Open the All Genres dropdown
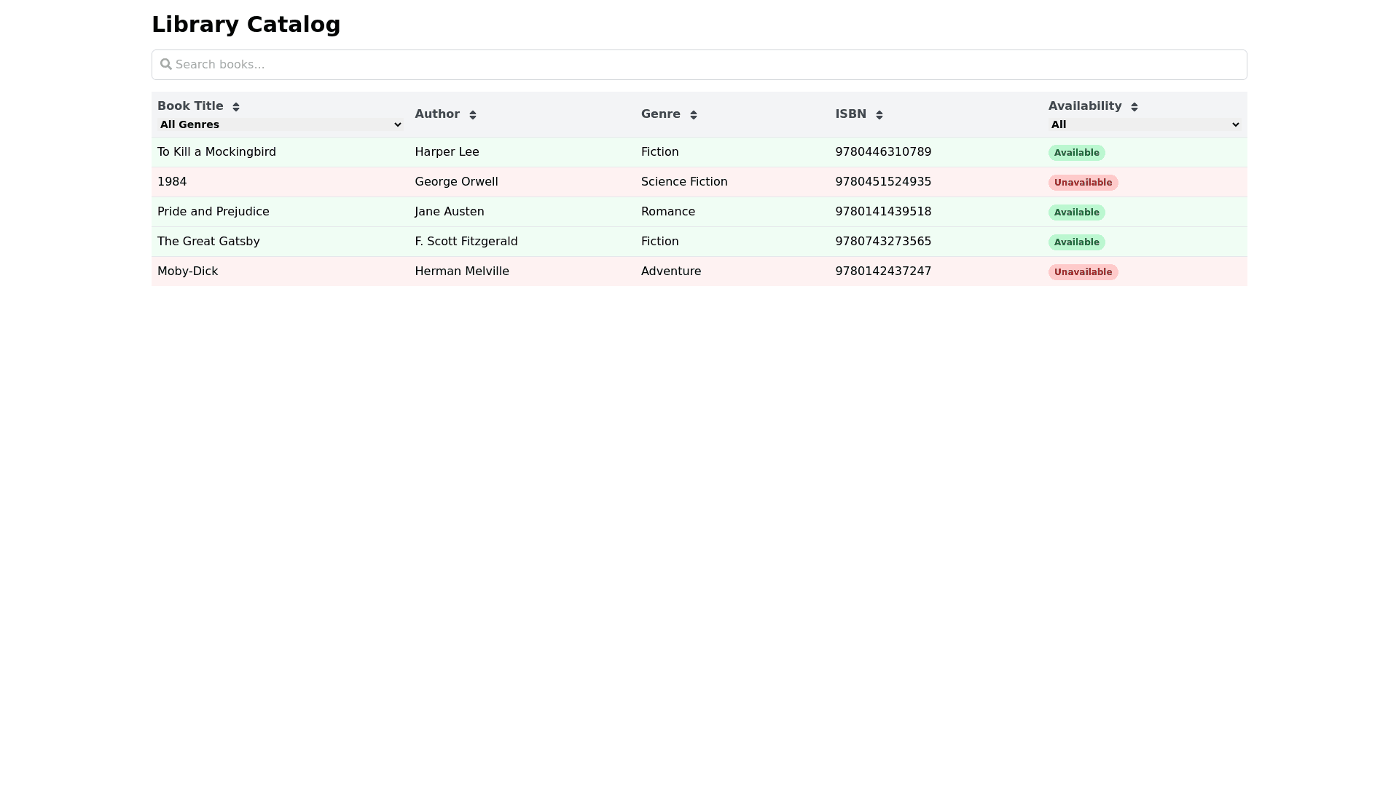Image resolution: width=1399 pixels, height=786 pixels. point(281,124)
